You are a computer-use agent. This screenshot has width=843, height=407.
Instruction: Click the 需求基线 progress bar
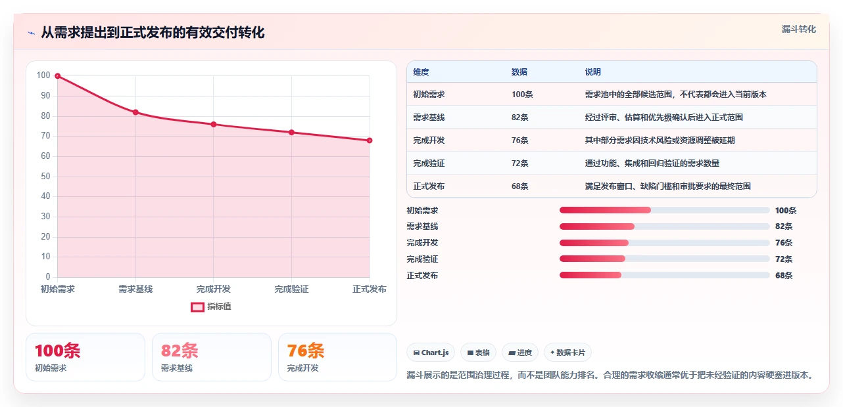pyautogui.click(x=664, y=226)
